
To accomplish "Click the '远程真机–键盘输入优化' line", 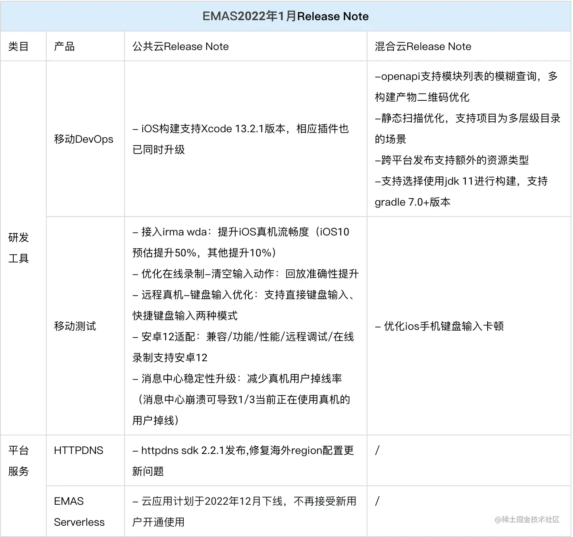I will [x=243, y=305].
